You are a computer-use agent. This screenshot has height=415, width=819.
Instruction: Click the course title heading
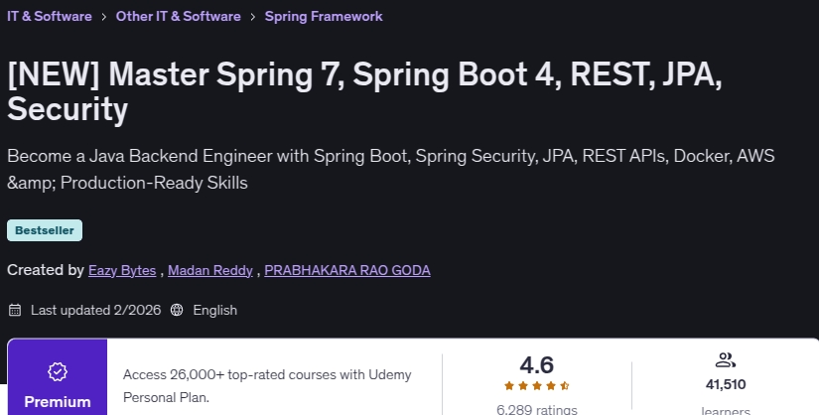pos(364,91)
